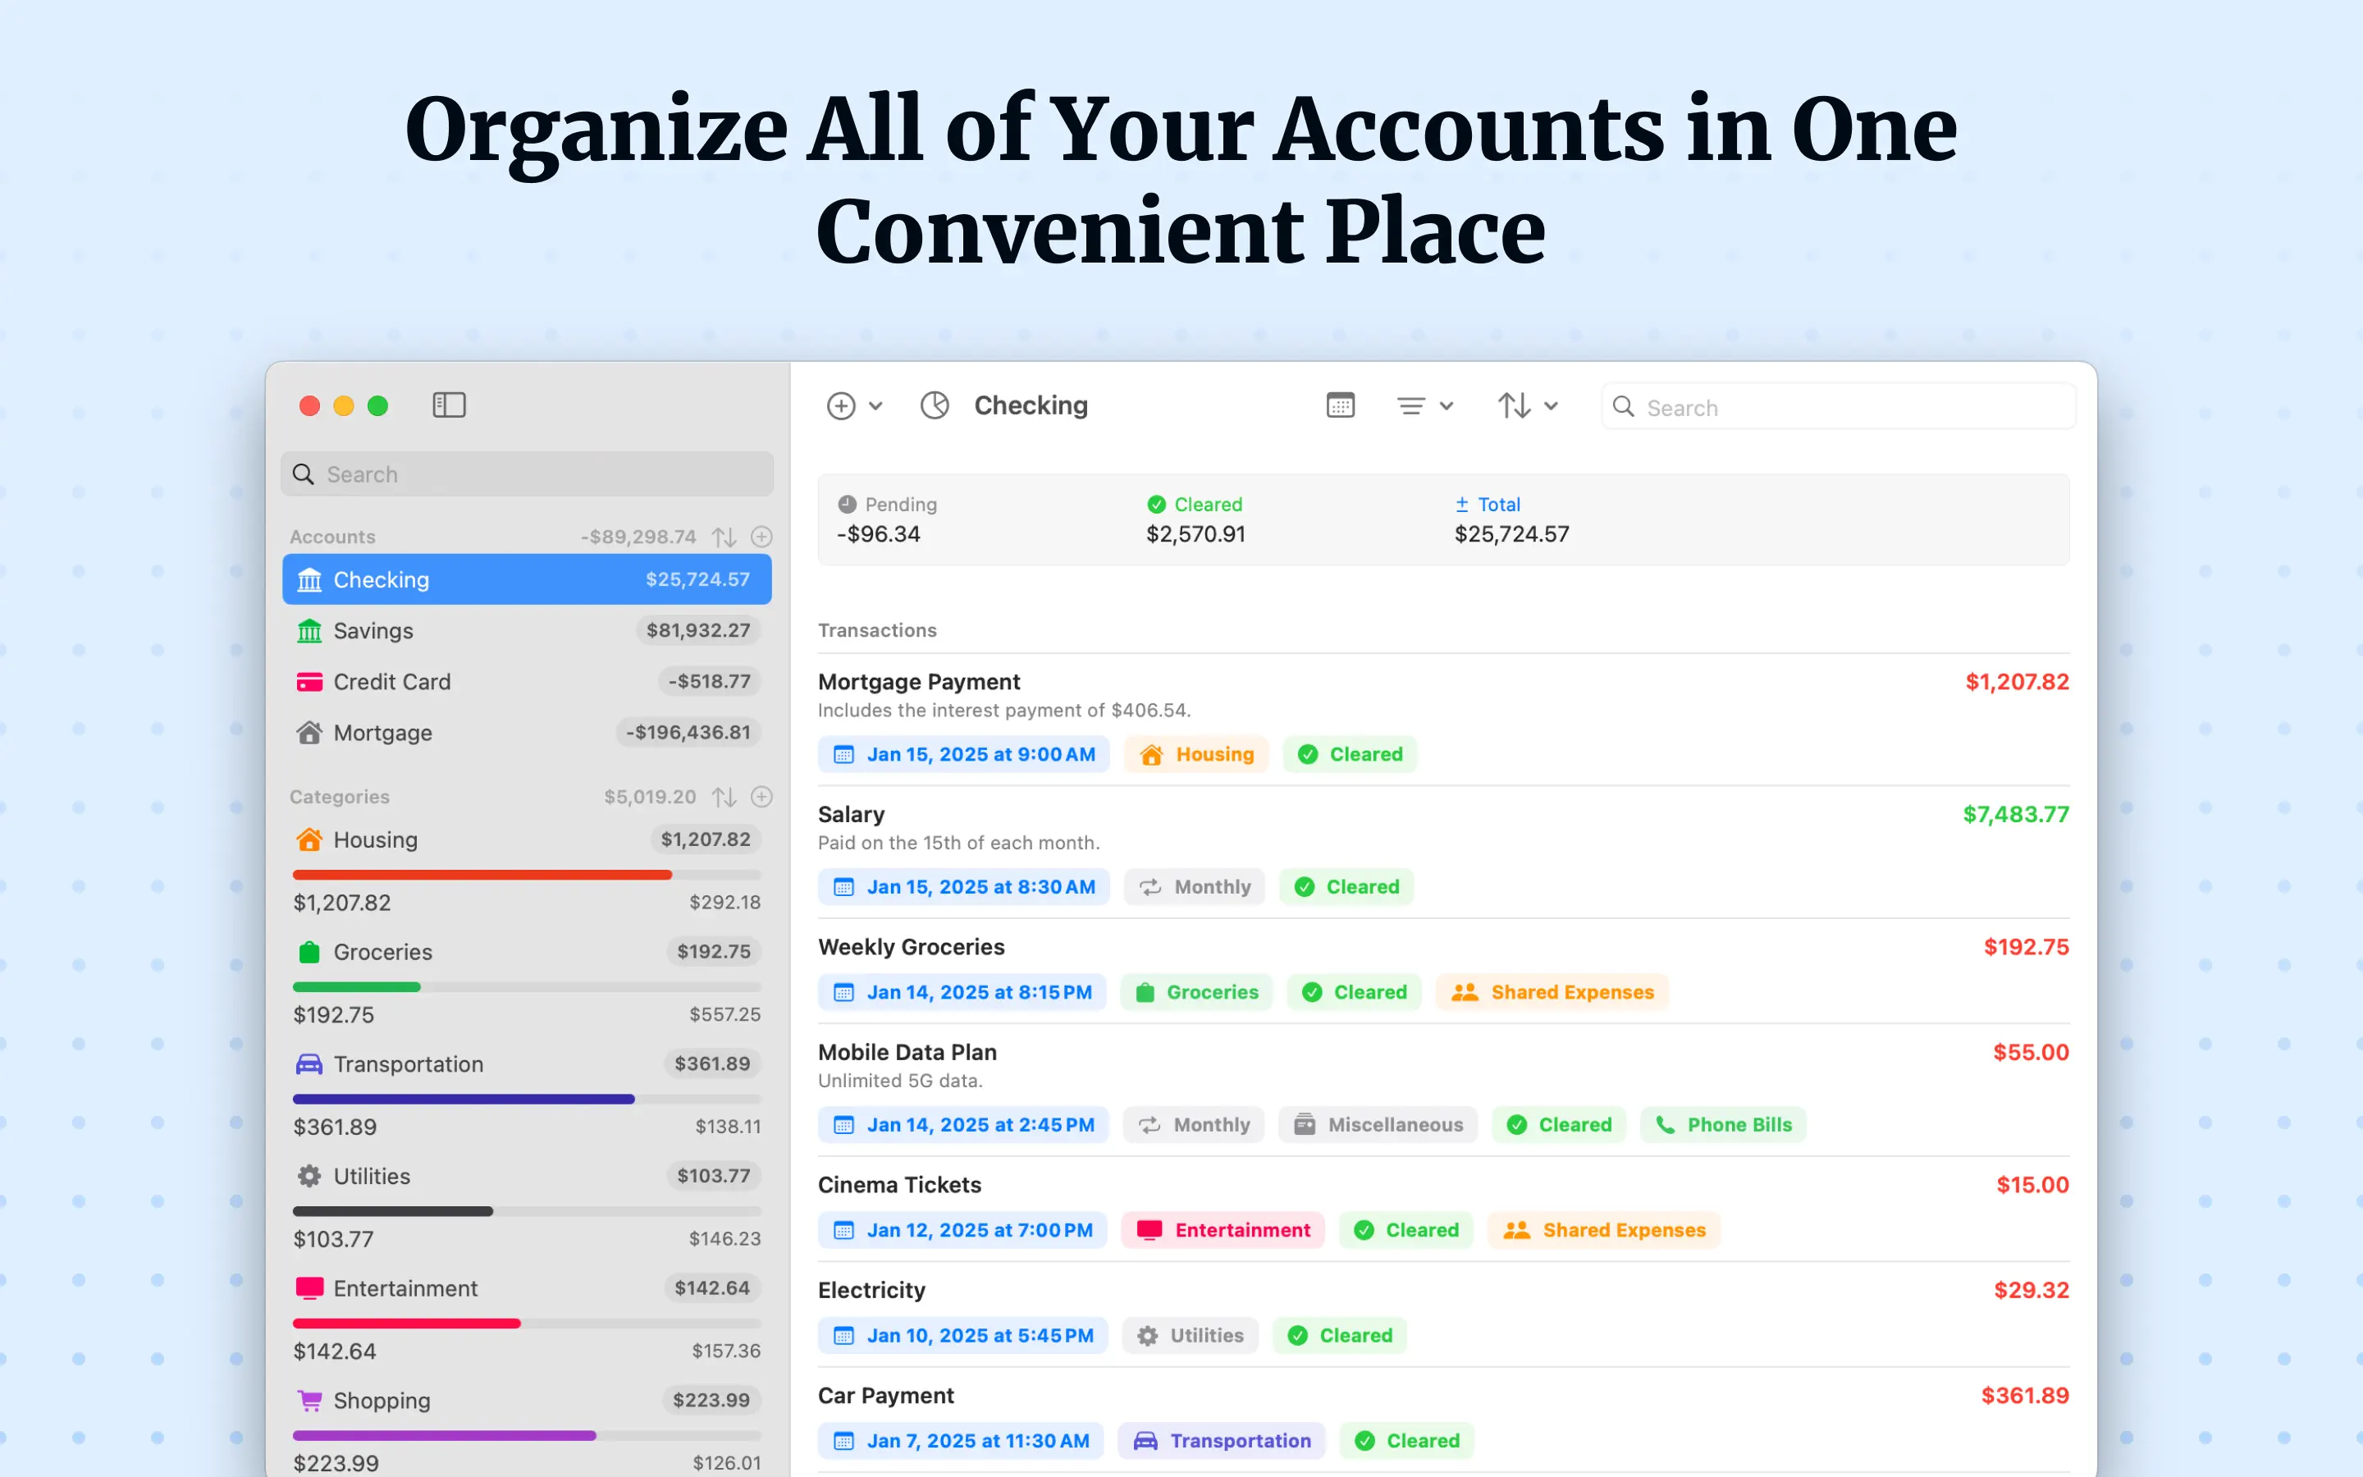
Task: Toggle Cleared tag on Electricity transaction
Action: pyautogui.click(x=1340, y=1335)
